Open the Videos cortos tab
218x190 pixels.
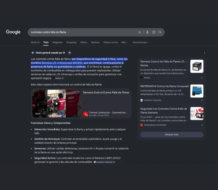[x=110, y=42]
